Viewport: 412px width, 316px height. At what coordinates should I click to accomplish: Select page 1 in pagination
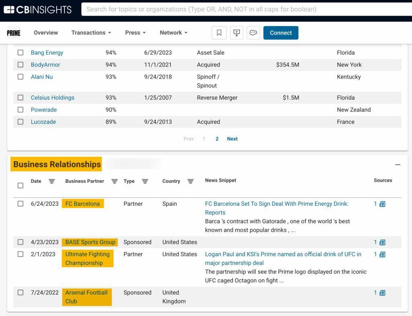point(204,139)
